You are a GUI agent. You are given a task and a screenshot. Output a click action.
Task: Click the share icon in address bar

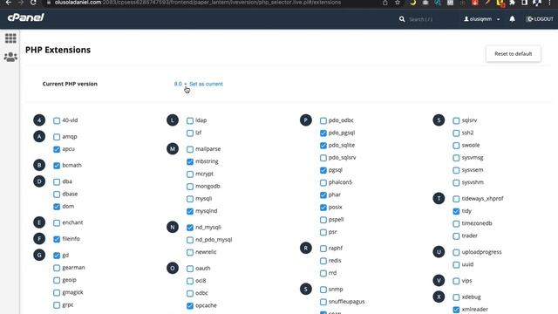point(385,3)
